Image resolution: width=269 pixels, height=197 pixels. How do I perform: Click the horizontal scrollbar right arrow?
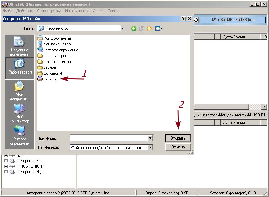(x=264, y=107)
